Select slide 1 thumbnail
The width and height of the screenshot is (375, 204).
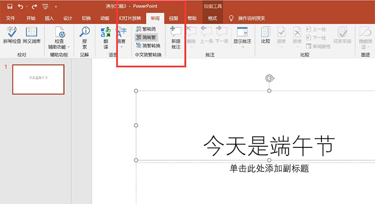tap(38, 80)
